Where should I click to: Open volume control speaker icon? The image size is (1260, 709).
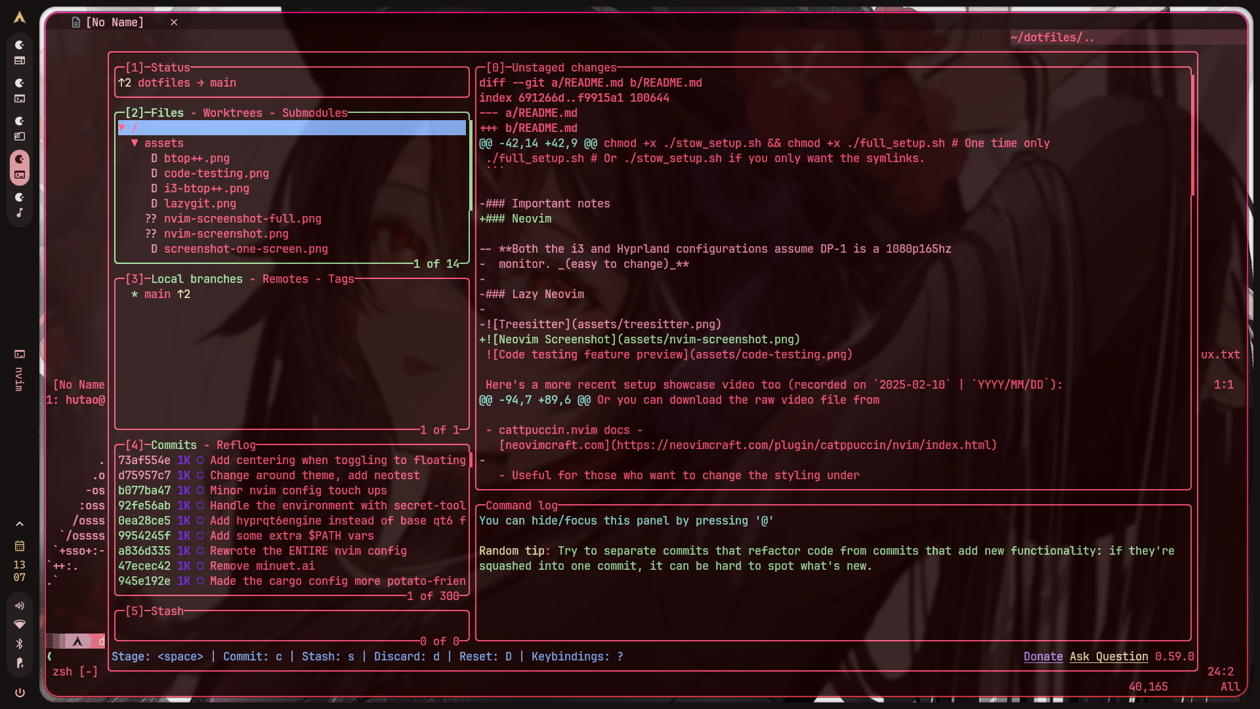[20, 605]
